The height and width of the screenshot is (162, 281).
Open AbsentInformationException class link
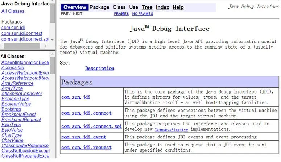tap(25, 62)
